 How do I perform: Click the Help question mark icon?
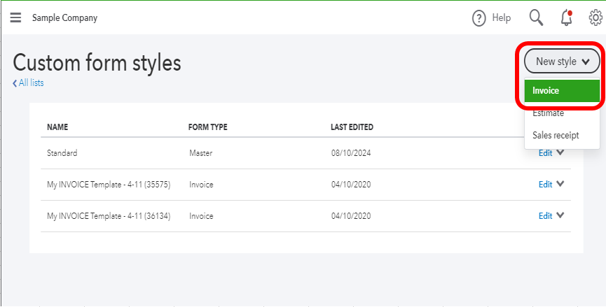coord(479,18)
